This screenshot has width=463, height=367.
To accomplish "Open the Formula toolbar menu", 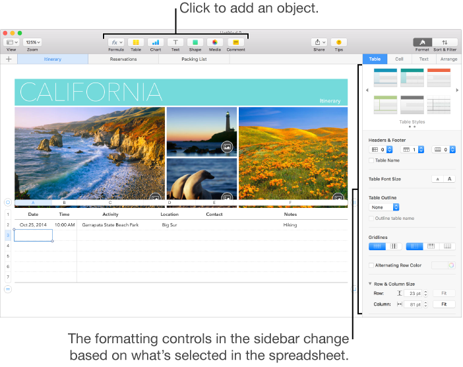I will pos(116,42).
